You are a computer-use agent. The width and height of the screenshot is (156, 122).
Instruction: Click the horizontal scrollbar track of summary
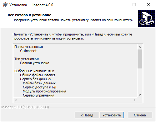[75, 100]
